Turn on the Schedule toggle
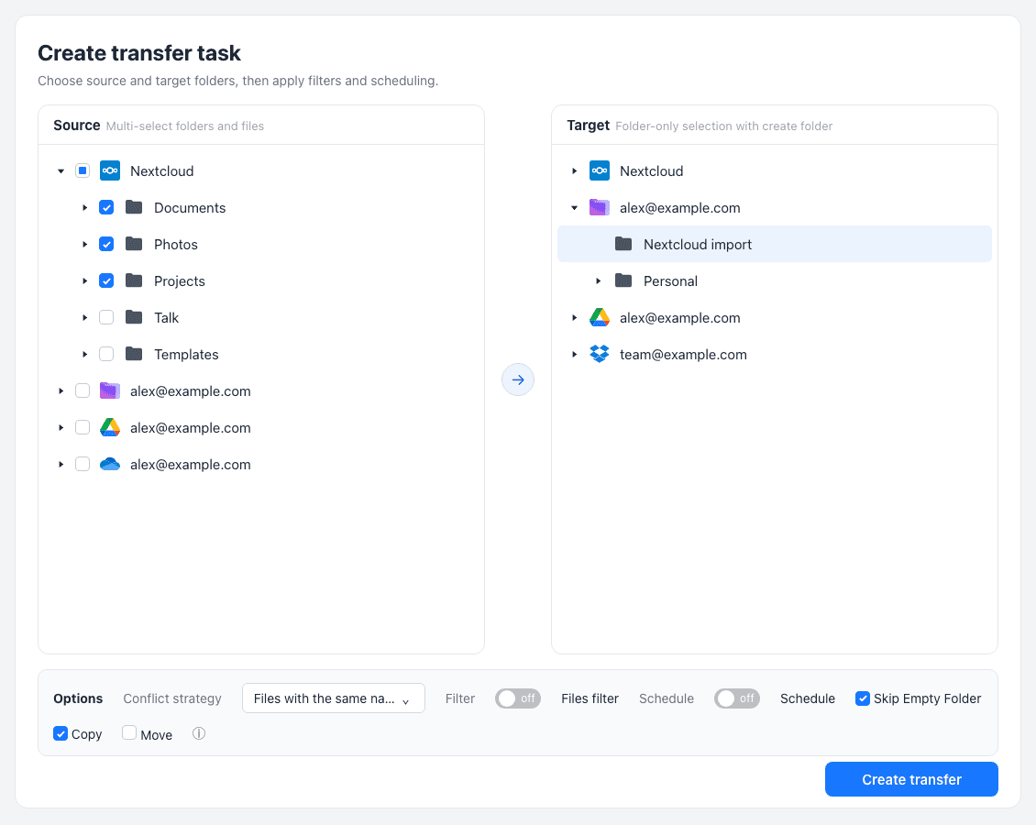Image resolution: width=1036 pixels, height=825 pixels. click(737, 698)
